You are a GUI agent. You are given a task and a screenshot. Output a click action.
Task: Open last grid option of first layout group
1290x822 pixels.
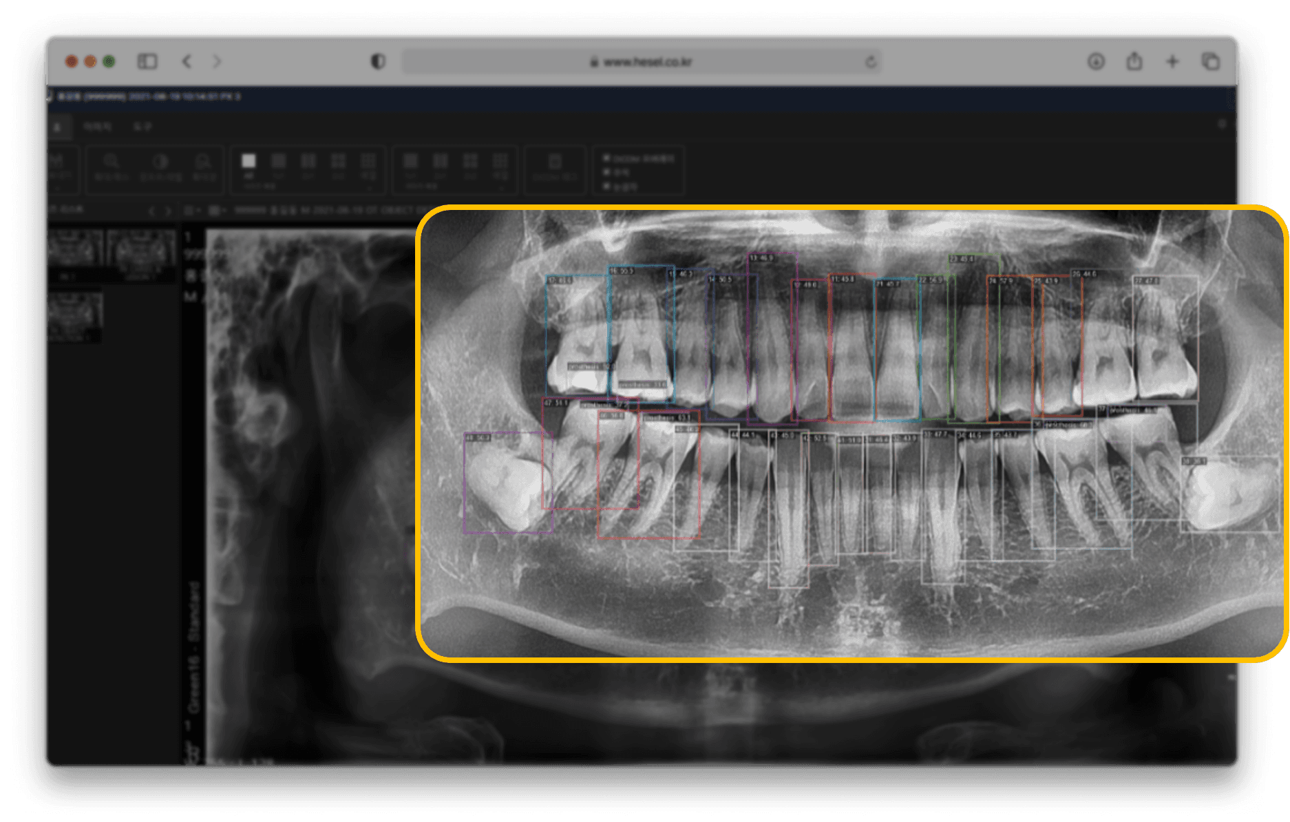coord(368,161)
